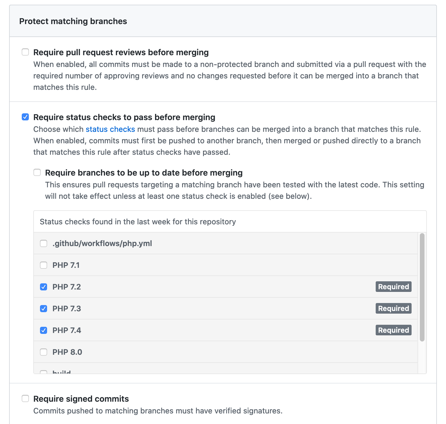Enable the PHP 8.0 status check

pyautogui.click(x=44, y=352)
